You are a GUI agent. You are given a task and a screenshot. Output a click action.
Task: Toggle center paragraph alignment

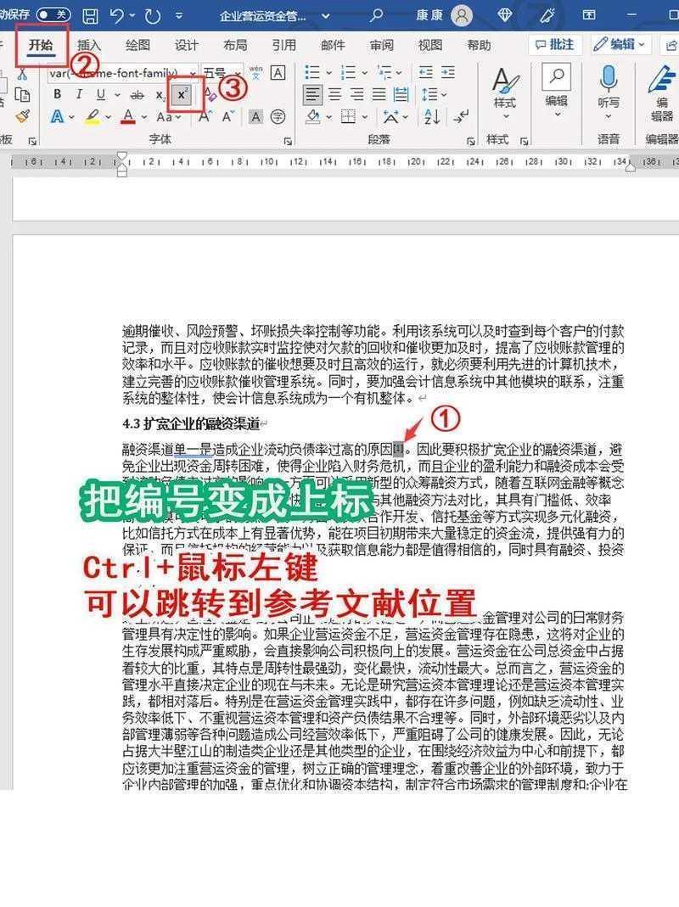tap(335, 95)
